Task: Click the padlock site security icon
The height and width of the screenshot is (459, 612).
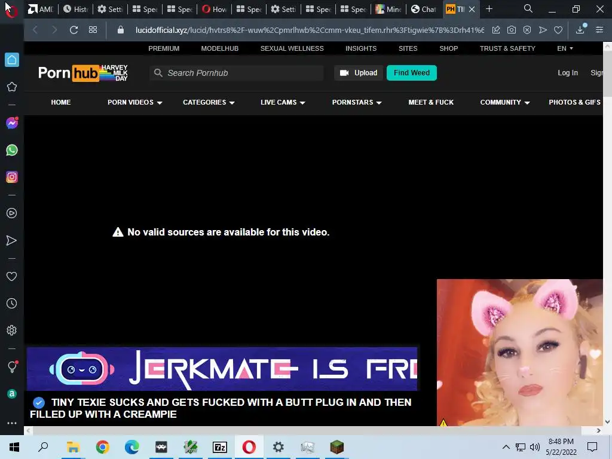Action: tap(121, 30)
